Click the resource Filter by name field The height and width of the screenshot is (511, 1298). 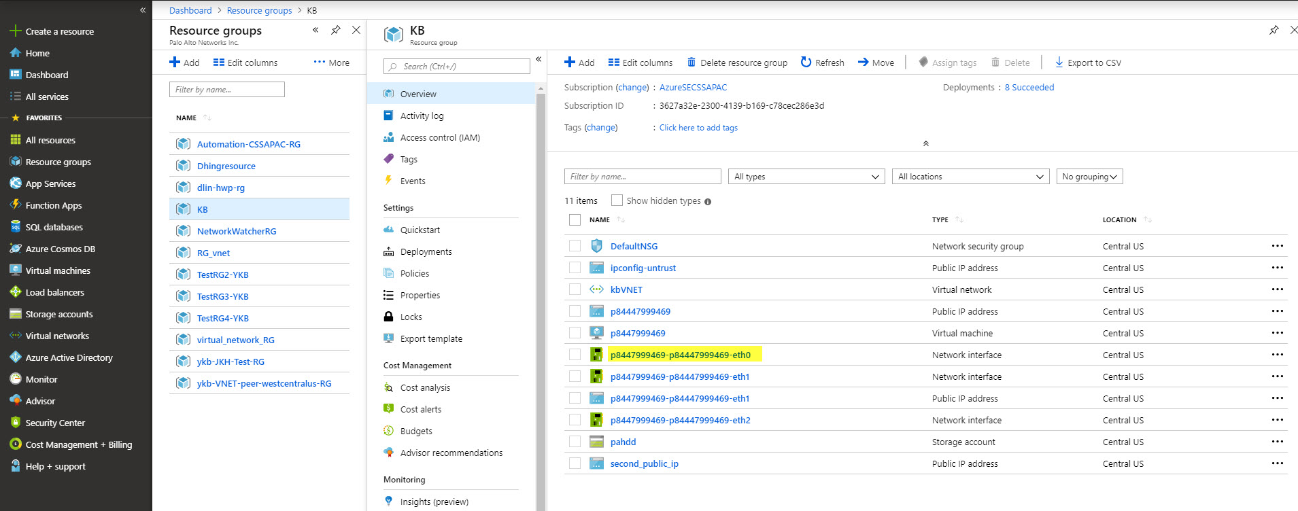(x=642, y=177)
